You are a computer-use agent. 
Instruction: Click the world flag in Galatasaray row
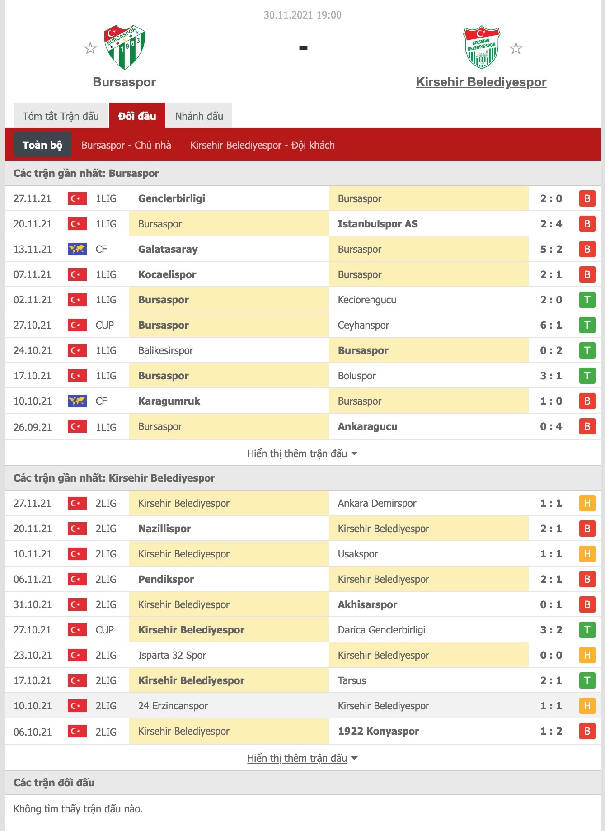[x=77, y=249]
